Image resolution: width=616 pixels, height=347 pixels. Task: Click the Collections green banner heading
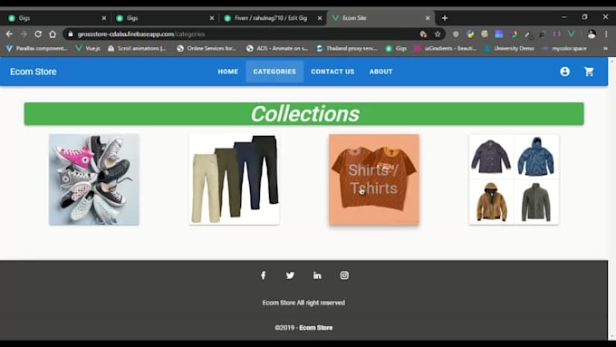tap(304, 114)
